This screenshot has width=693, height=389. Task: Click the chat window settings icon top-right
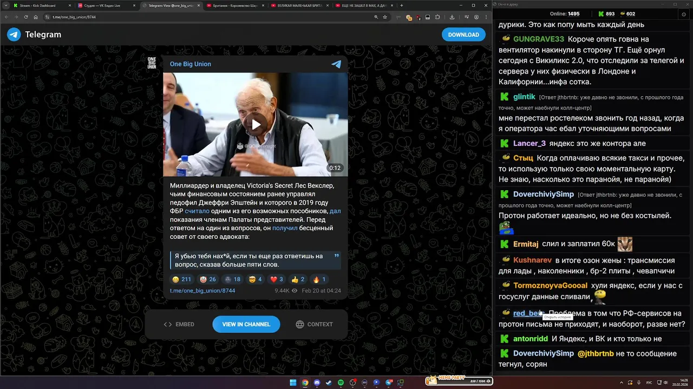[684, 14]
